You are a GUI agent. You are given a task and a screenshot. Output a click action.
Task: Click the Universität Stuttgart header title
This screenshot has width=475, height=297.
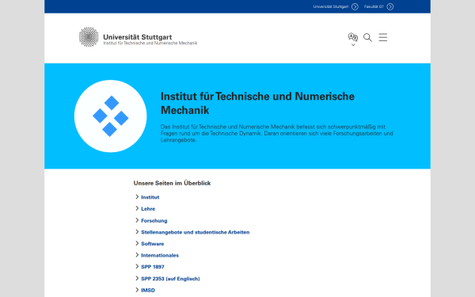138,37
